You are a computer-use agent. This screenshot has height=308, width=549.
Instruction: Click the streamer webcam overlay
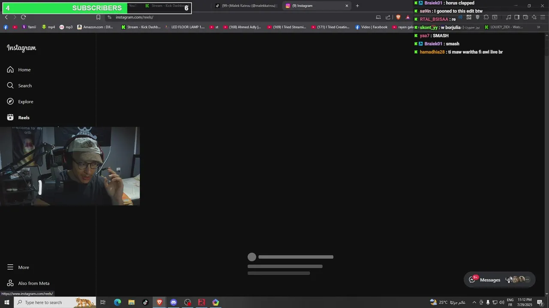(70, 166)
